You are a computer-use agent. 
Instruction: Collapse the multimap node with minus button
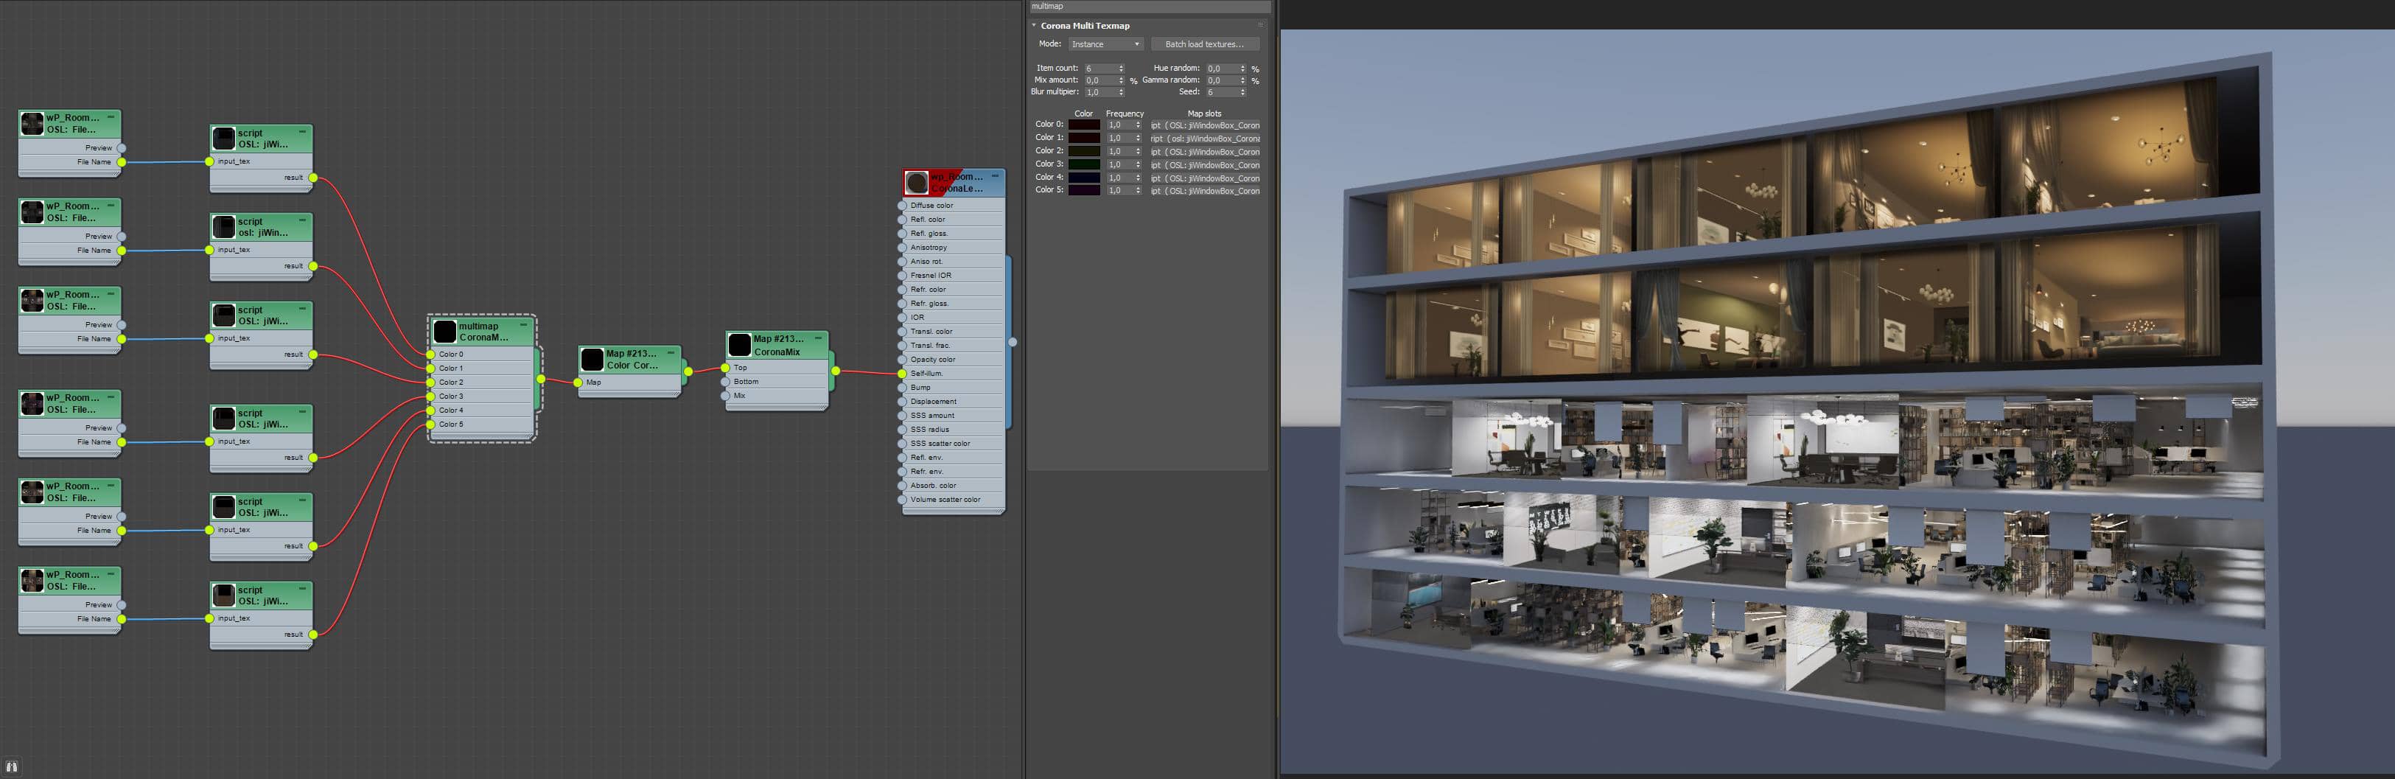click(x=525, y=325)
